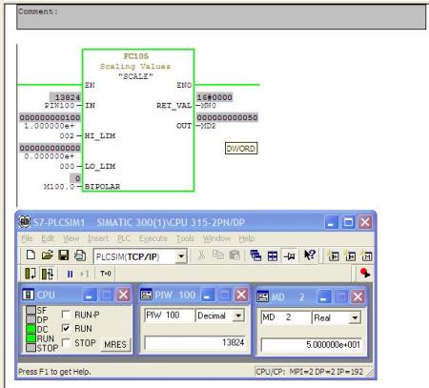Save the PLC simulation with floppy icon
Image resolution: width=429 pixels, height=388 pixels.
pos(64,255)
